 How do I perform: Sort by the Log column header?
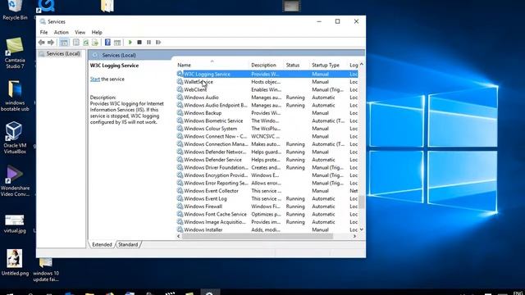(354, 66)
